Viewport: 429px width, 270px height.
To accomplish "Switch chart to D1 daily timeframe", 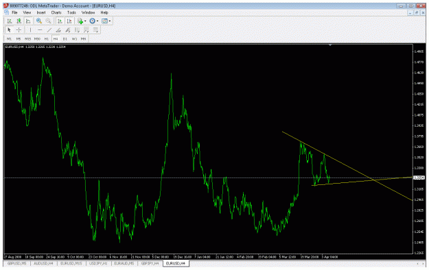I will [65, 39].
